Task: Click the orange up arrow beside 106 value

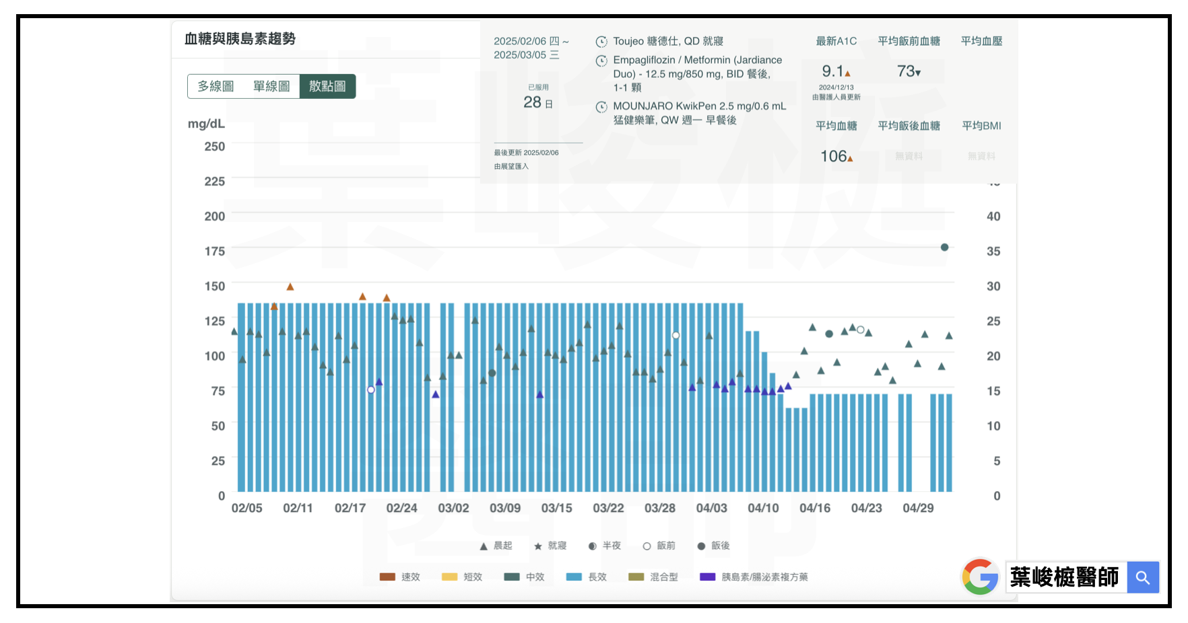Action: [x=850, y=159]
